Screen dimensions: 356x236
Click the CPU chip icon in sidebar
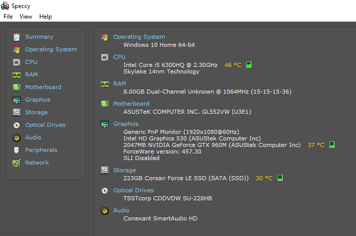click(17, 62)
